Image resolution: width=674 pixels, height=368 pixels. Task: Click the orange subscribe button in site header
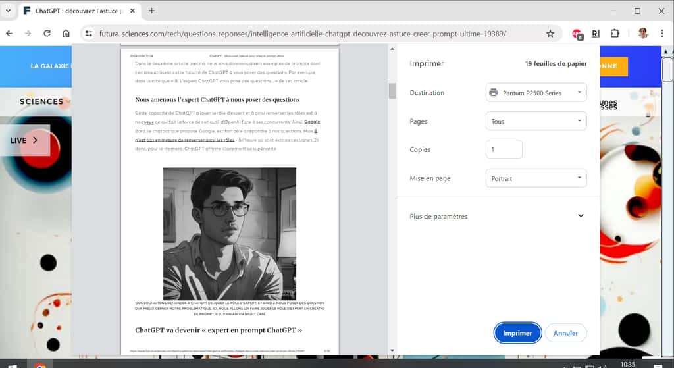[614, 66]
